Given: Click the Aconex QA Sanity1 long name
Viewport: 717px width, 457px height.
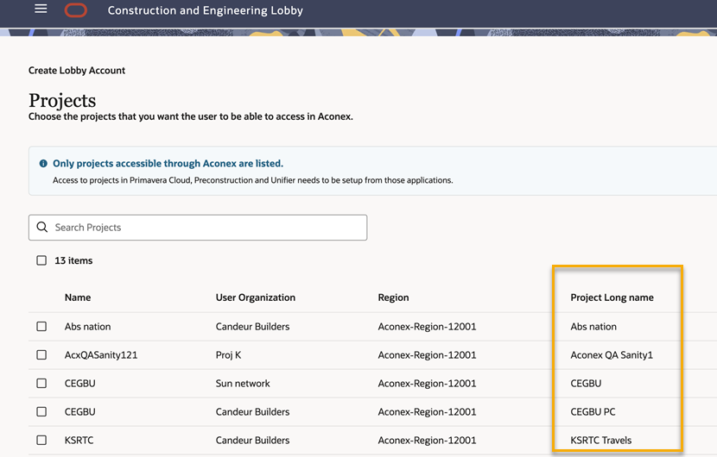Looking at the screenshot, I should click(x=612, y=354).
